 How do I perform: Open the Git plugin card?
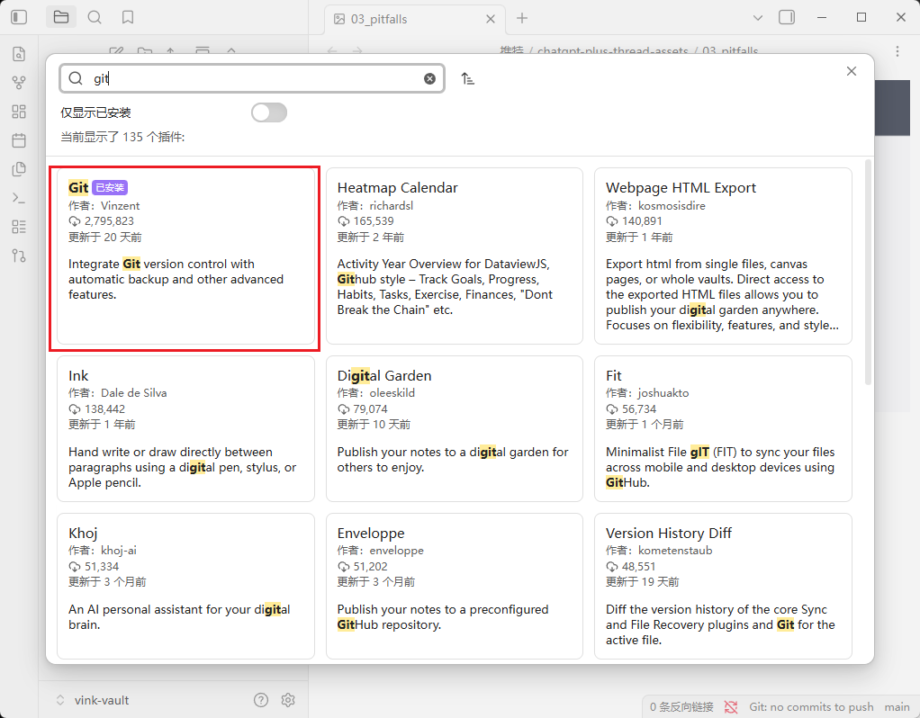click(x=185, y=256)
